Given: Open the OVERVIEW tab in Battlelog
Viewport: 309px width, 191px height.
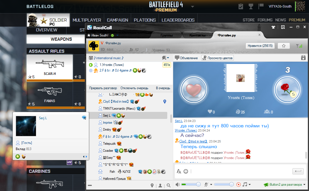Looking at the screenshot, I should (x=47, y=30).
